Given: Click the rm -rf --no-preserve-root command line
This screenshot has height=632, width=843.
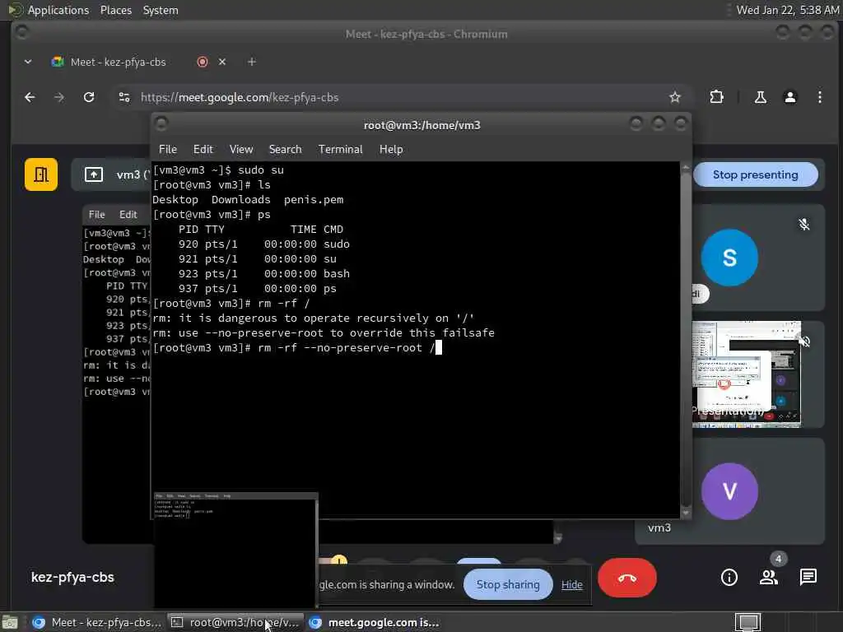Looking at the screenshot, I should coord(347,348).
